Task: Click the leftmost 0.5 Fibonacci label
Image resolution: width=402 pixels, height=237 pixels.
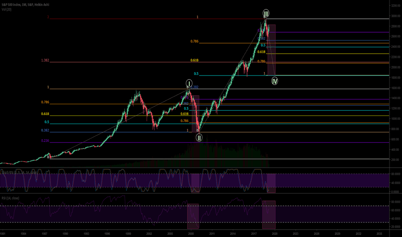Action: click(x=47, y=122)
